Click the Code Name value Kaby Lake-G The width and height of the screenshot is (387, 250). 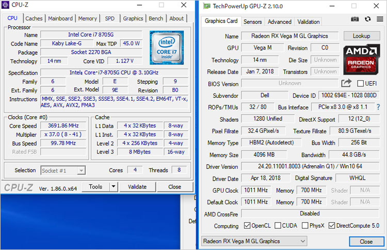[67, 43]
